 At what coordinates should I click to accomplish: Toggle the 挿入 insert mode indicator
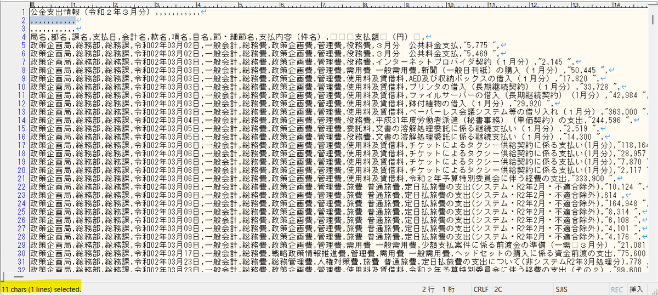coord(637,289)
